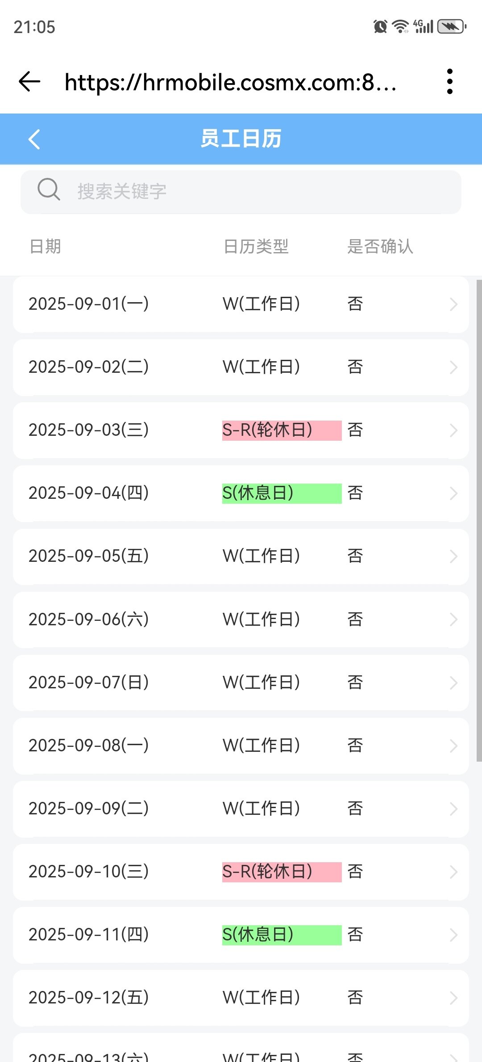This screenshot has width=482, height=1062.
Task: Click the 日历类型 column header
Action: click(256, 246)
